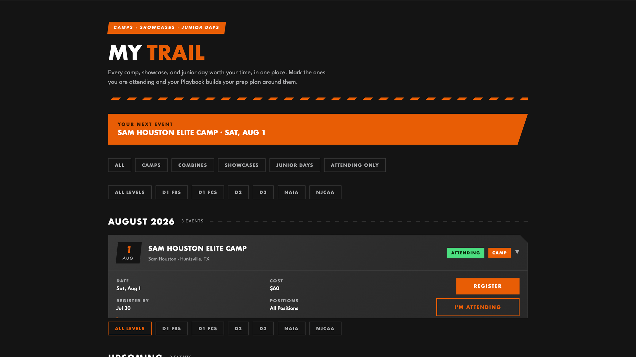Choose D2 filter above August 2026 heading
This screenshot has width=636, height=357.
[238, 192]
